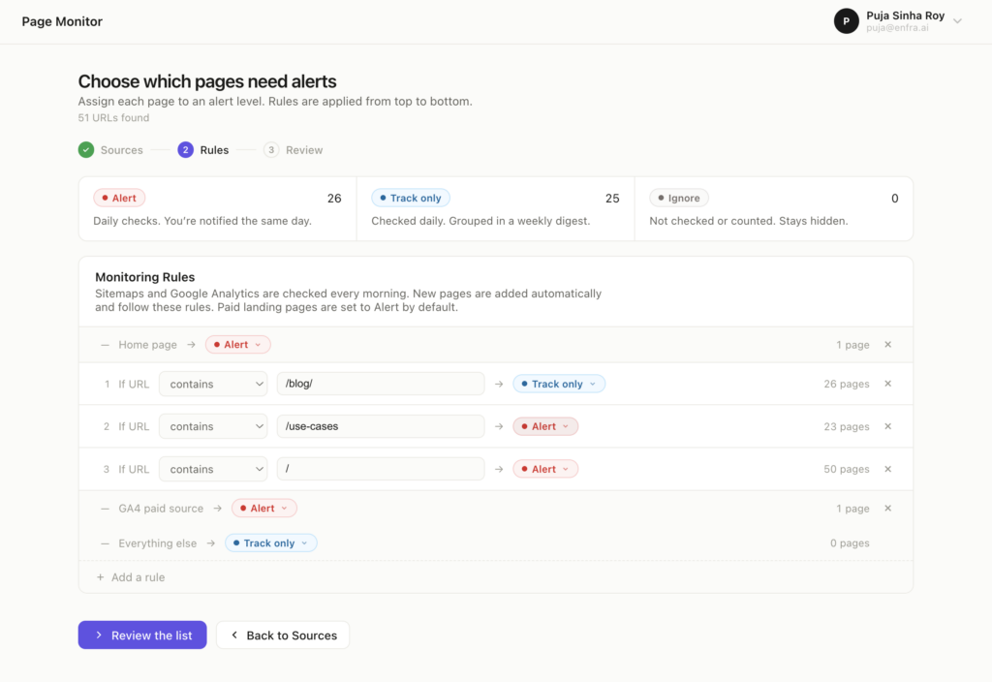Click the "Home page" rule label

pyautogui.click(x=147, y=345)
